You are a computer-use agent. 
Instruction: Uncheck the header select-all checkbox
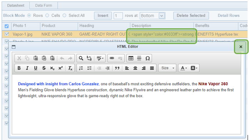pyautogui.click(x=7, y=26)
